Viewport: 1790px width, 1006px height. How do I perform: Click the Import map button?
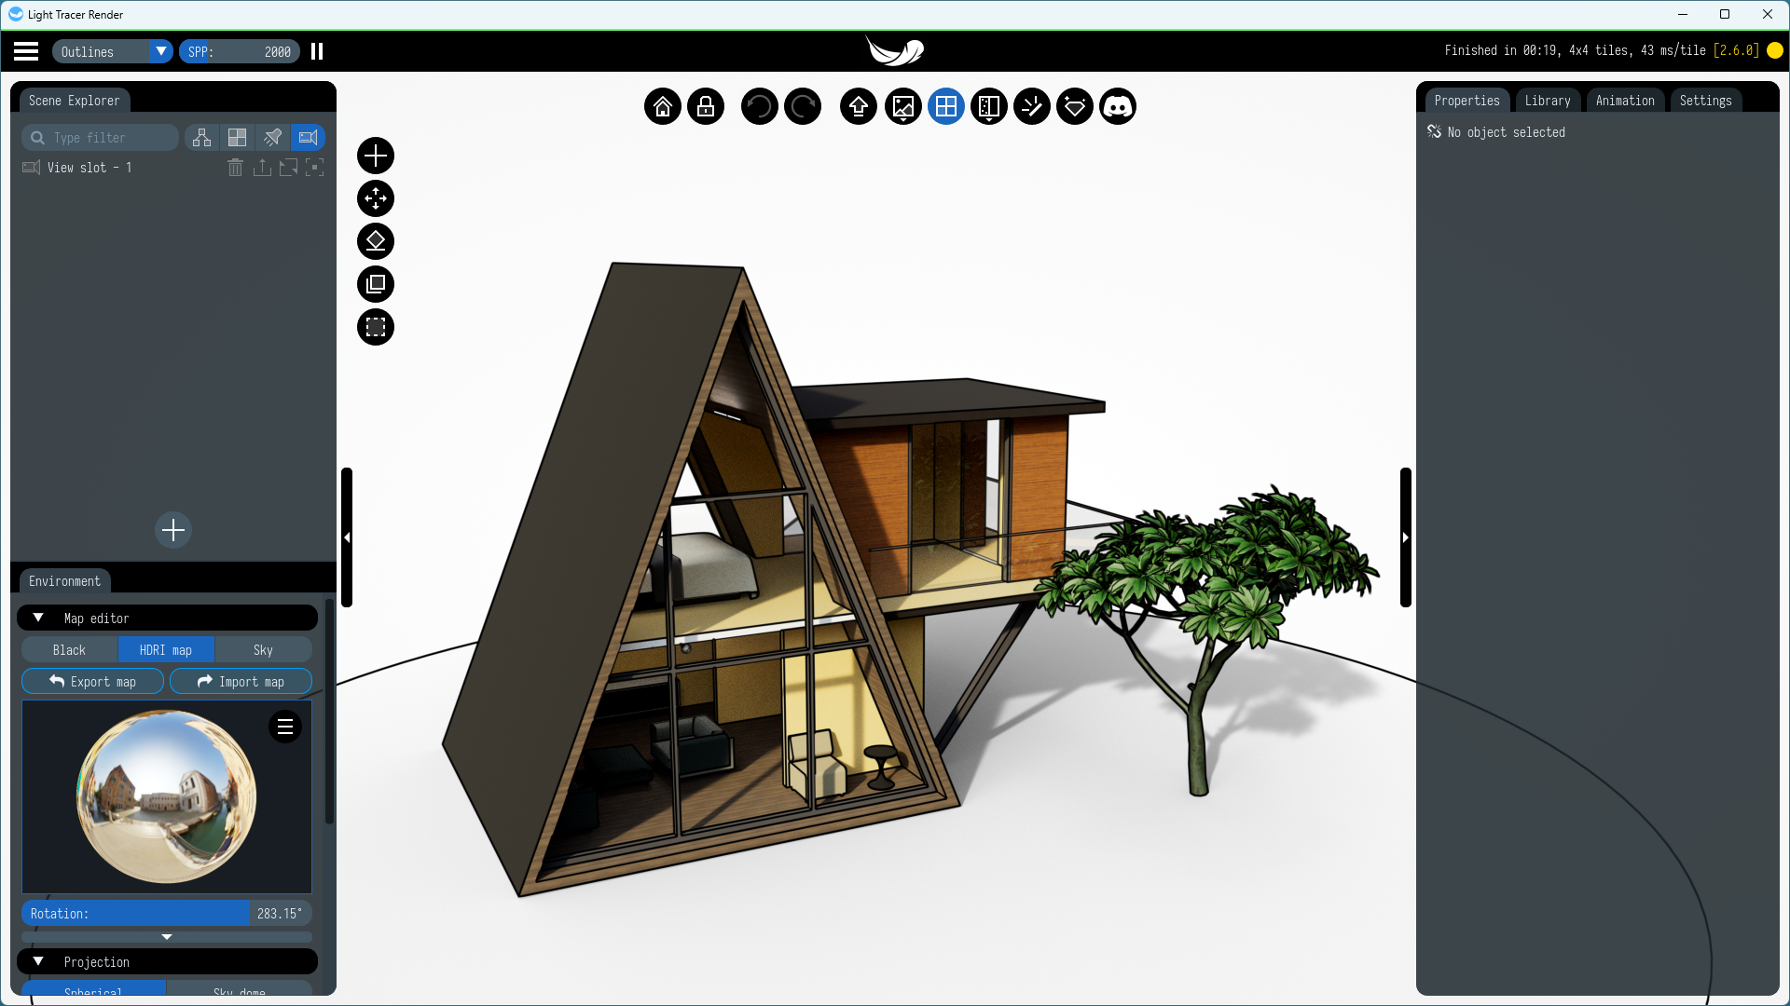tap(240, 681)
